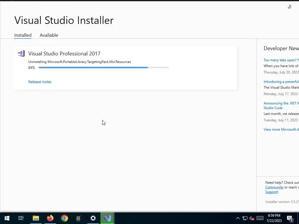
Task: Open the Community help link
Action: pyautogui.click(x=274, y=187)
